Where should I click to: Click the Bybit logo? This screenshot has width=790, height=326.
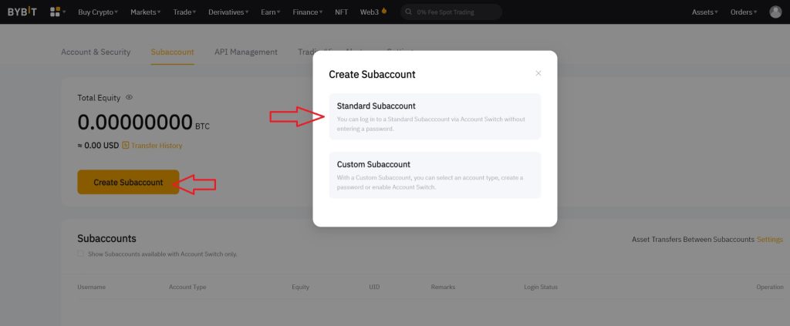(22, 12)
